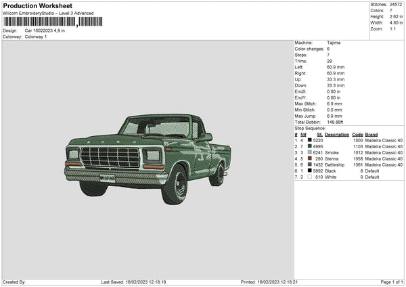This screenshot has height=287, width=406.
Task: Select the dark green swatch in stop 2
Action: coord(310,146)
